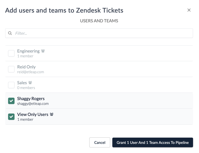Uncheck the Shaggy Rogers checkbox

11,101
